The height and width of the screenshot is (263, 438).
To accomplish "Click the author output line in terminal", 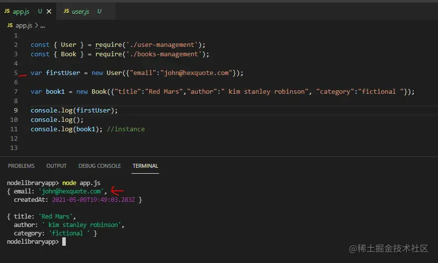I will tap(69, 225).
